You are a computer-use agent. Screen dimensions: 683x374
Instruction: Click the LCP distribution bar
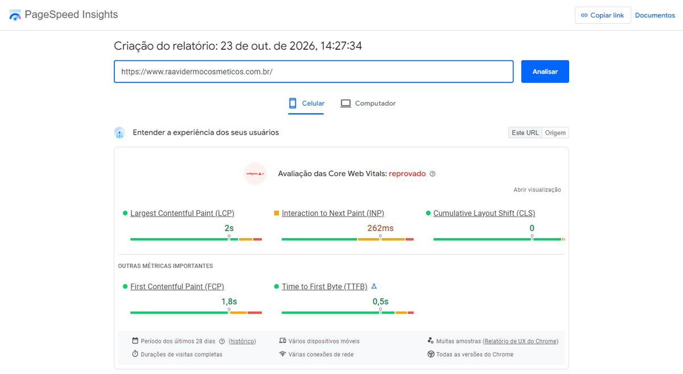click(x=196, y=239)
